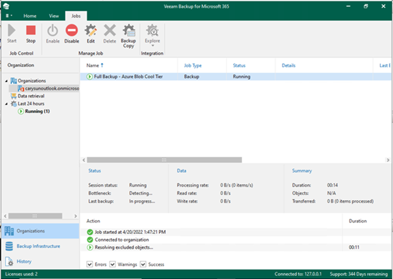
Task: Click the Bottleneck Detecting... value
Action: click(141, 193)
